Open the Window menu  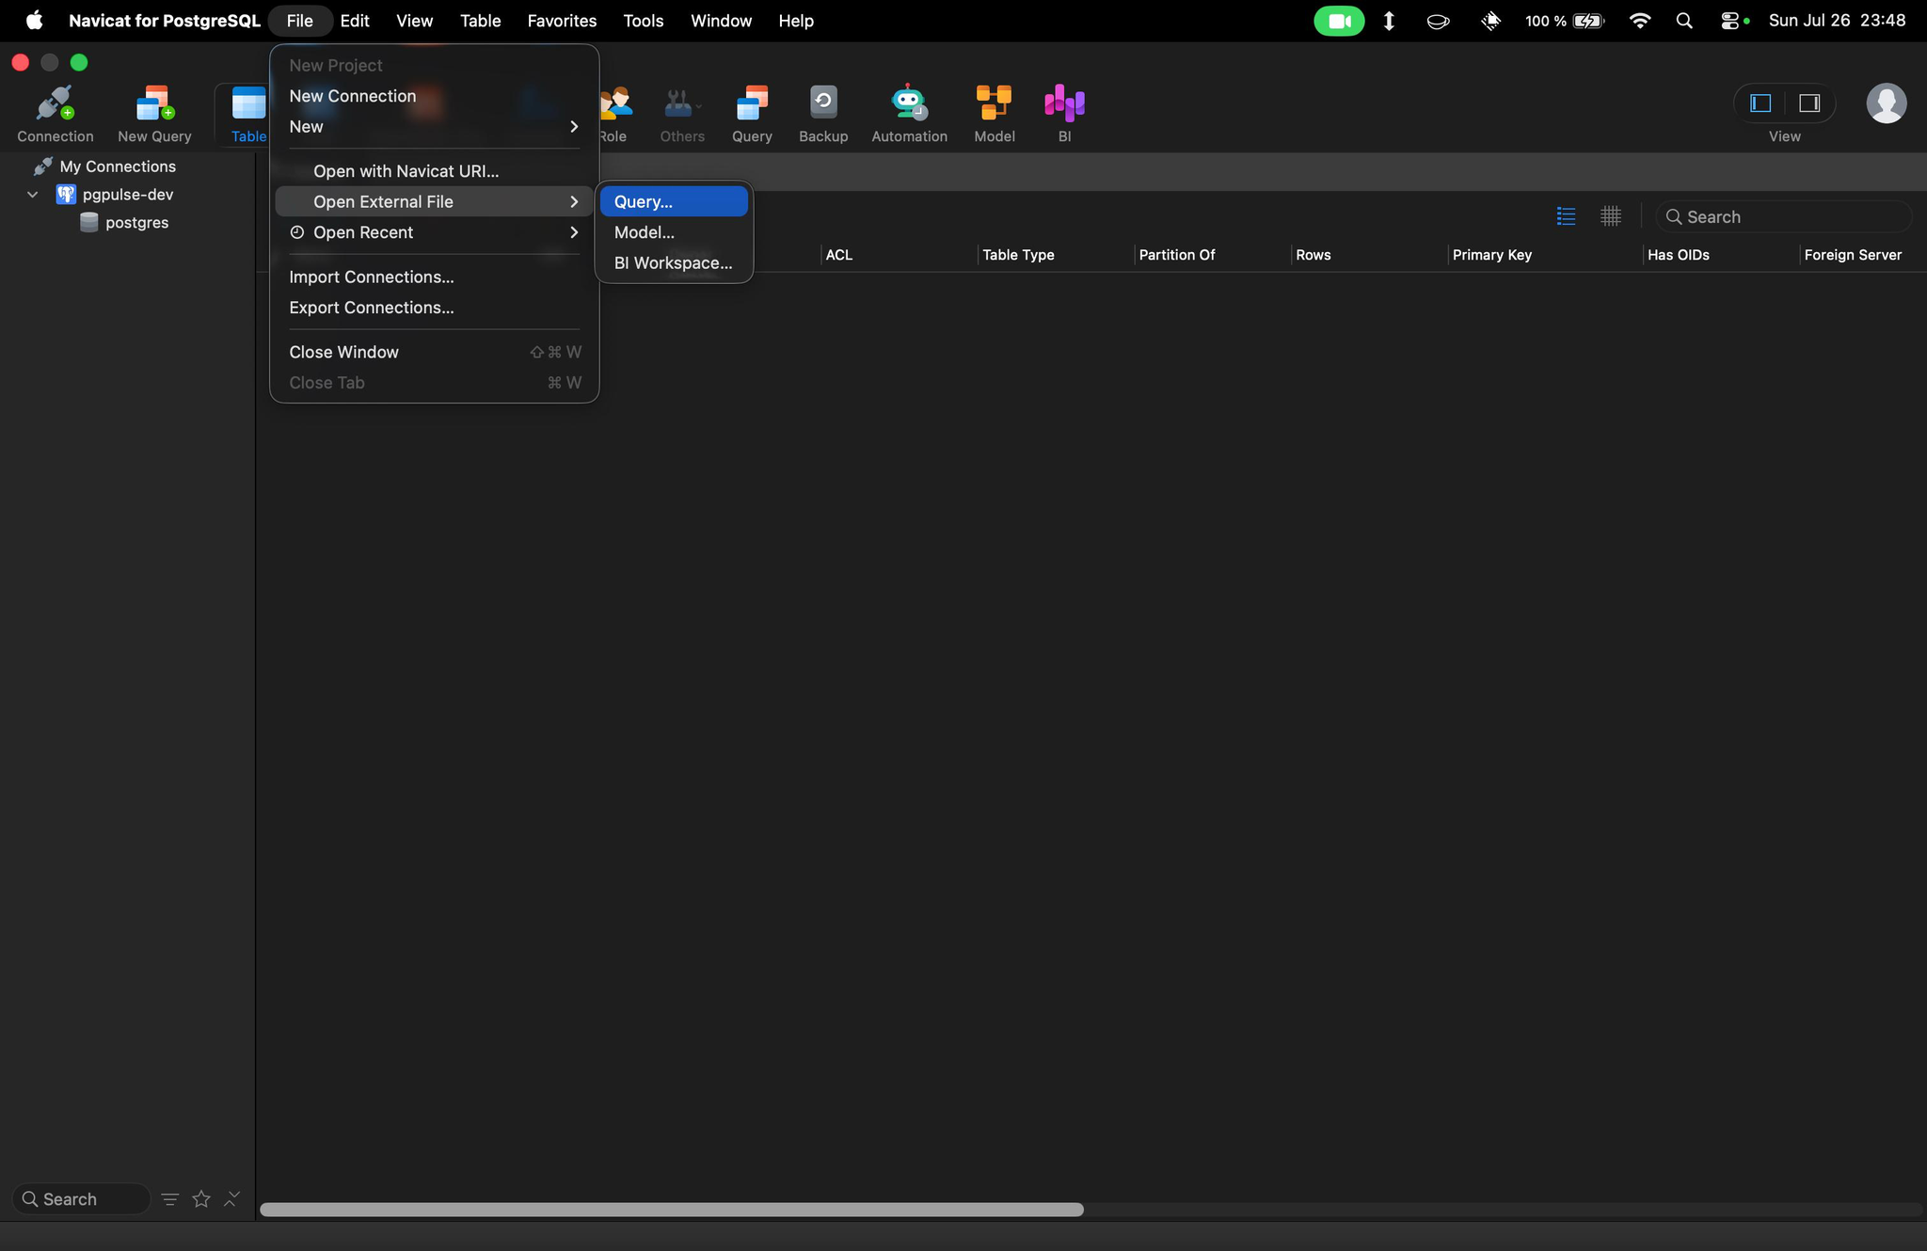pos(721,21)
